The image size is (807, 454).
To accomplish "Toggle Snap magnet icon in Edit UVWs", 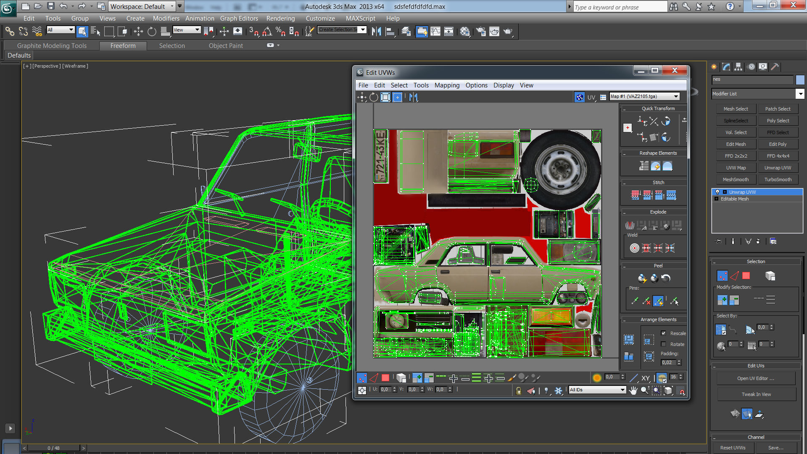I will tap(682, 391).
